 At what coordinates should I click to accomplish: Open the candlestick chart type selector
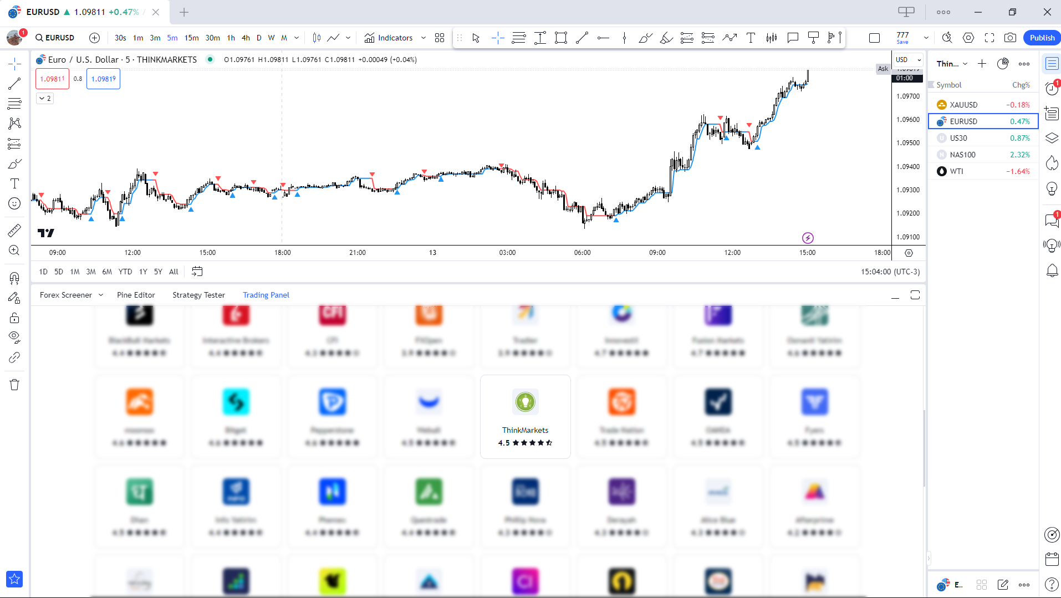point(317,38)
